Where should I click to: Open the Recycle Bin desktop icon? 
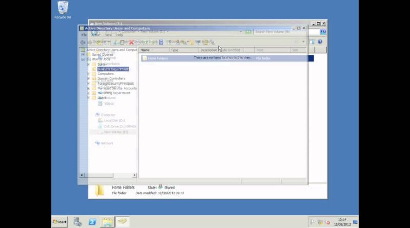coord(63,10)
